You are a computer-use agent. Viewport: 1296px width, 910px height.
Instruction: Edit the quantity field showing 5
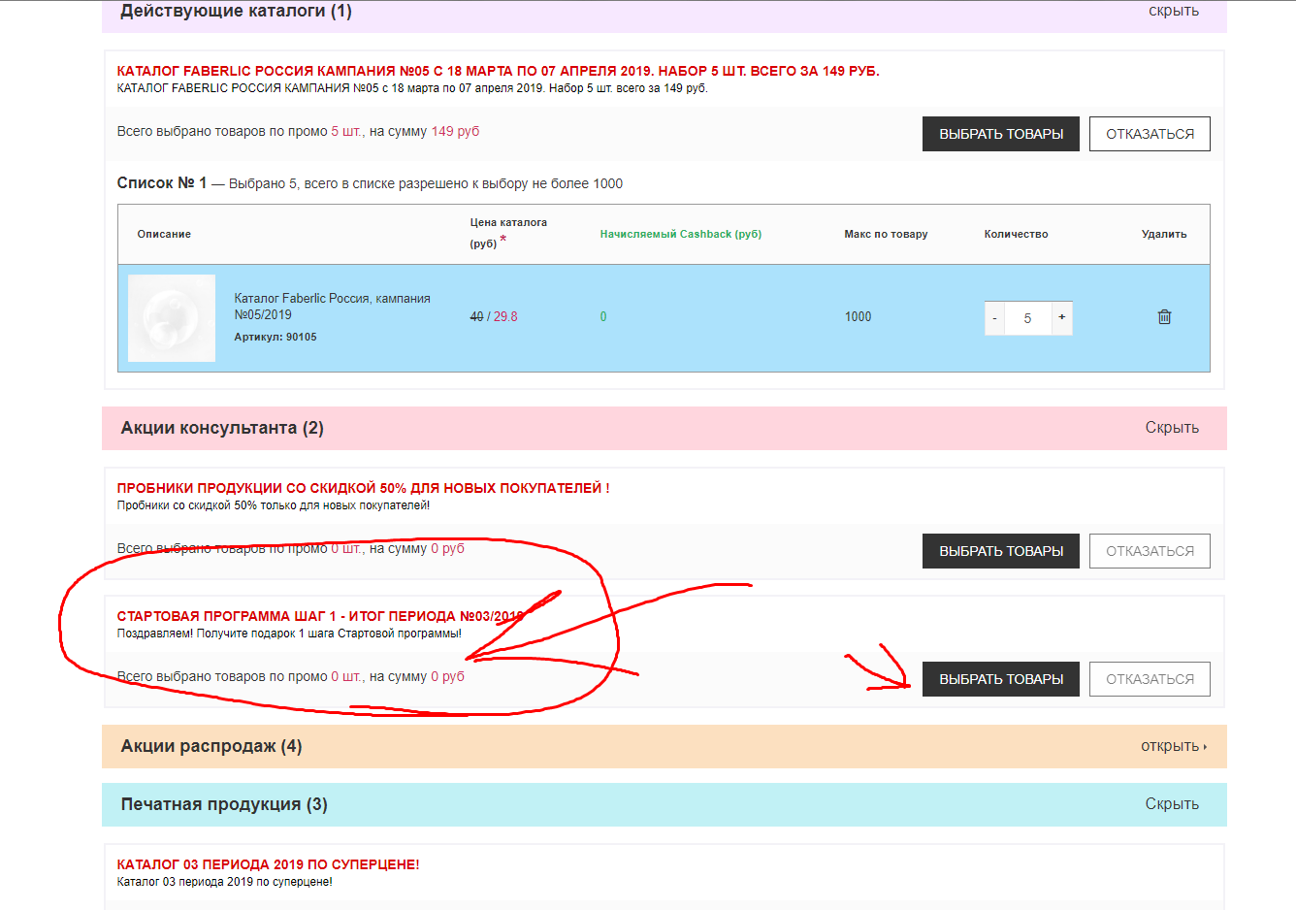click(1028, 318)
